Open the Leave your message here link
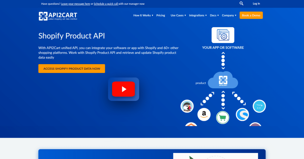This screenshot has width=304, height=159. click(75, 4)
